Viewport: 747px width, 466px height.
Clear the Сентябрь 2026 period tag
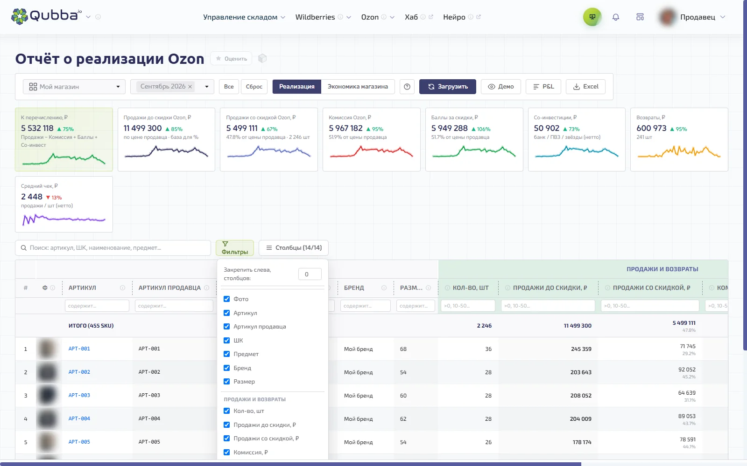[190, 87]
